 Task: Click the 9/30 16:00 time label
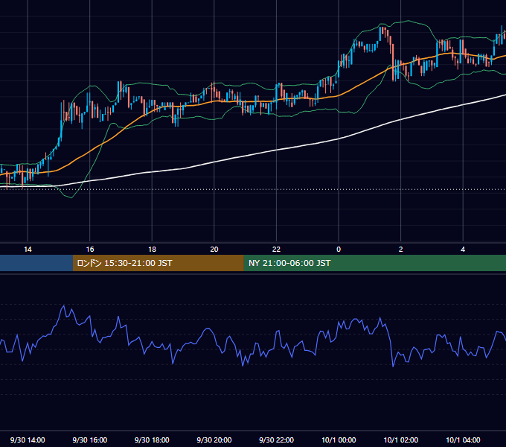coord(90,440)
